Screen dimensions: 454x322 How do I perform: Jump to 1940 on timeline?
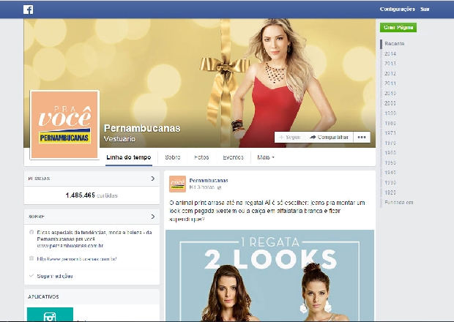point(390,173)
